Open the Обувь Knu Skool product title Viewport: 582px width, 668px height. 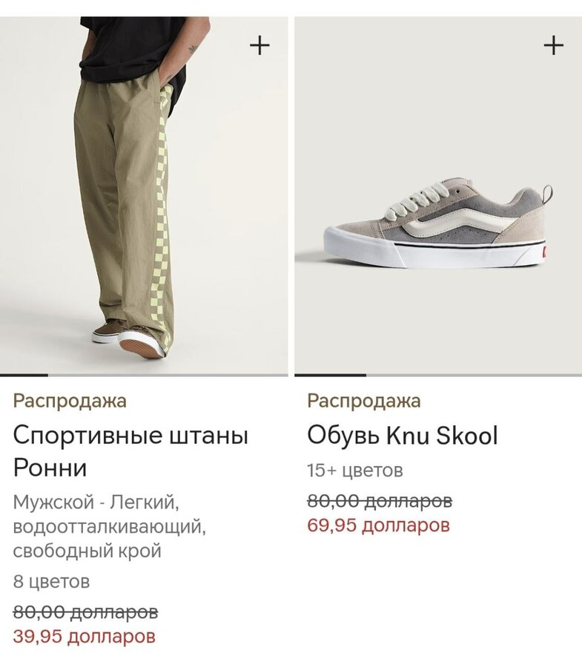(x=403, y=436)
